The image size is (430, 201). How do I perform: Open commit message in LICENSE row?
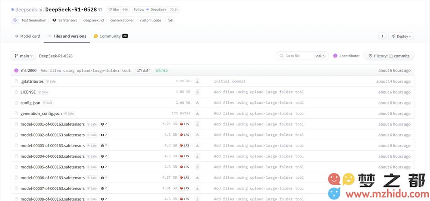(259, 92)
